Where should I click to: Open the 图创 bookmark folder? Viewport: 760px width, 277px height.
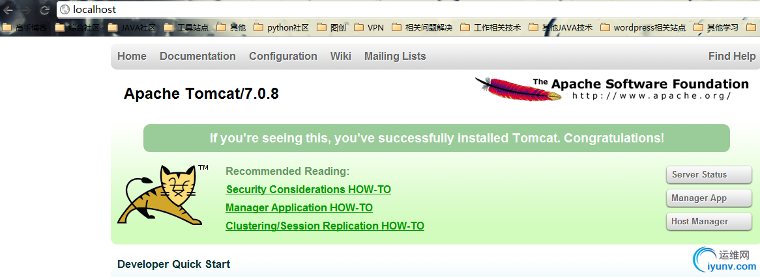click(332, 27)
